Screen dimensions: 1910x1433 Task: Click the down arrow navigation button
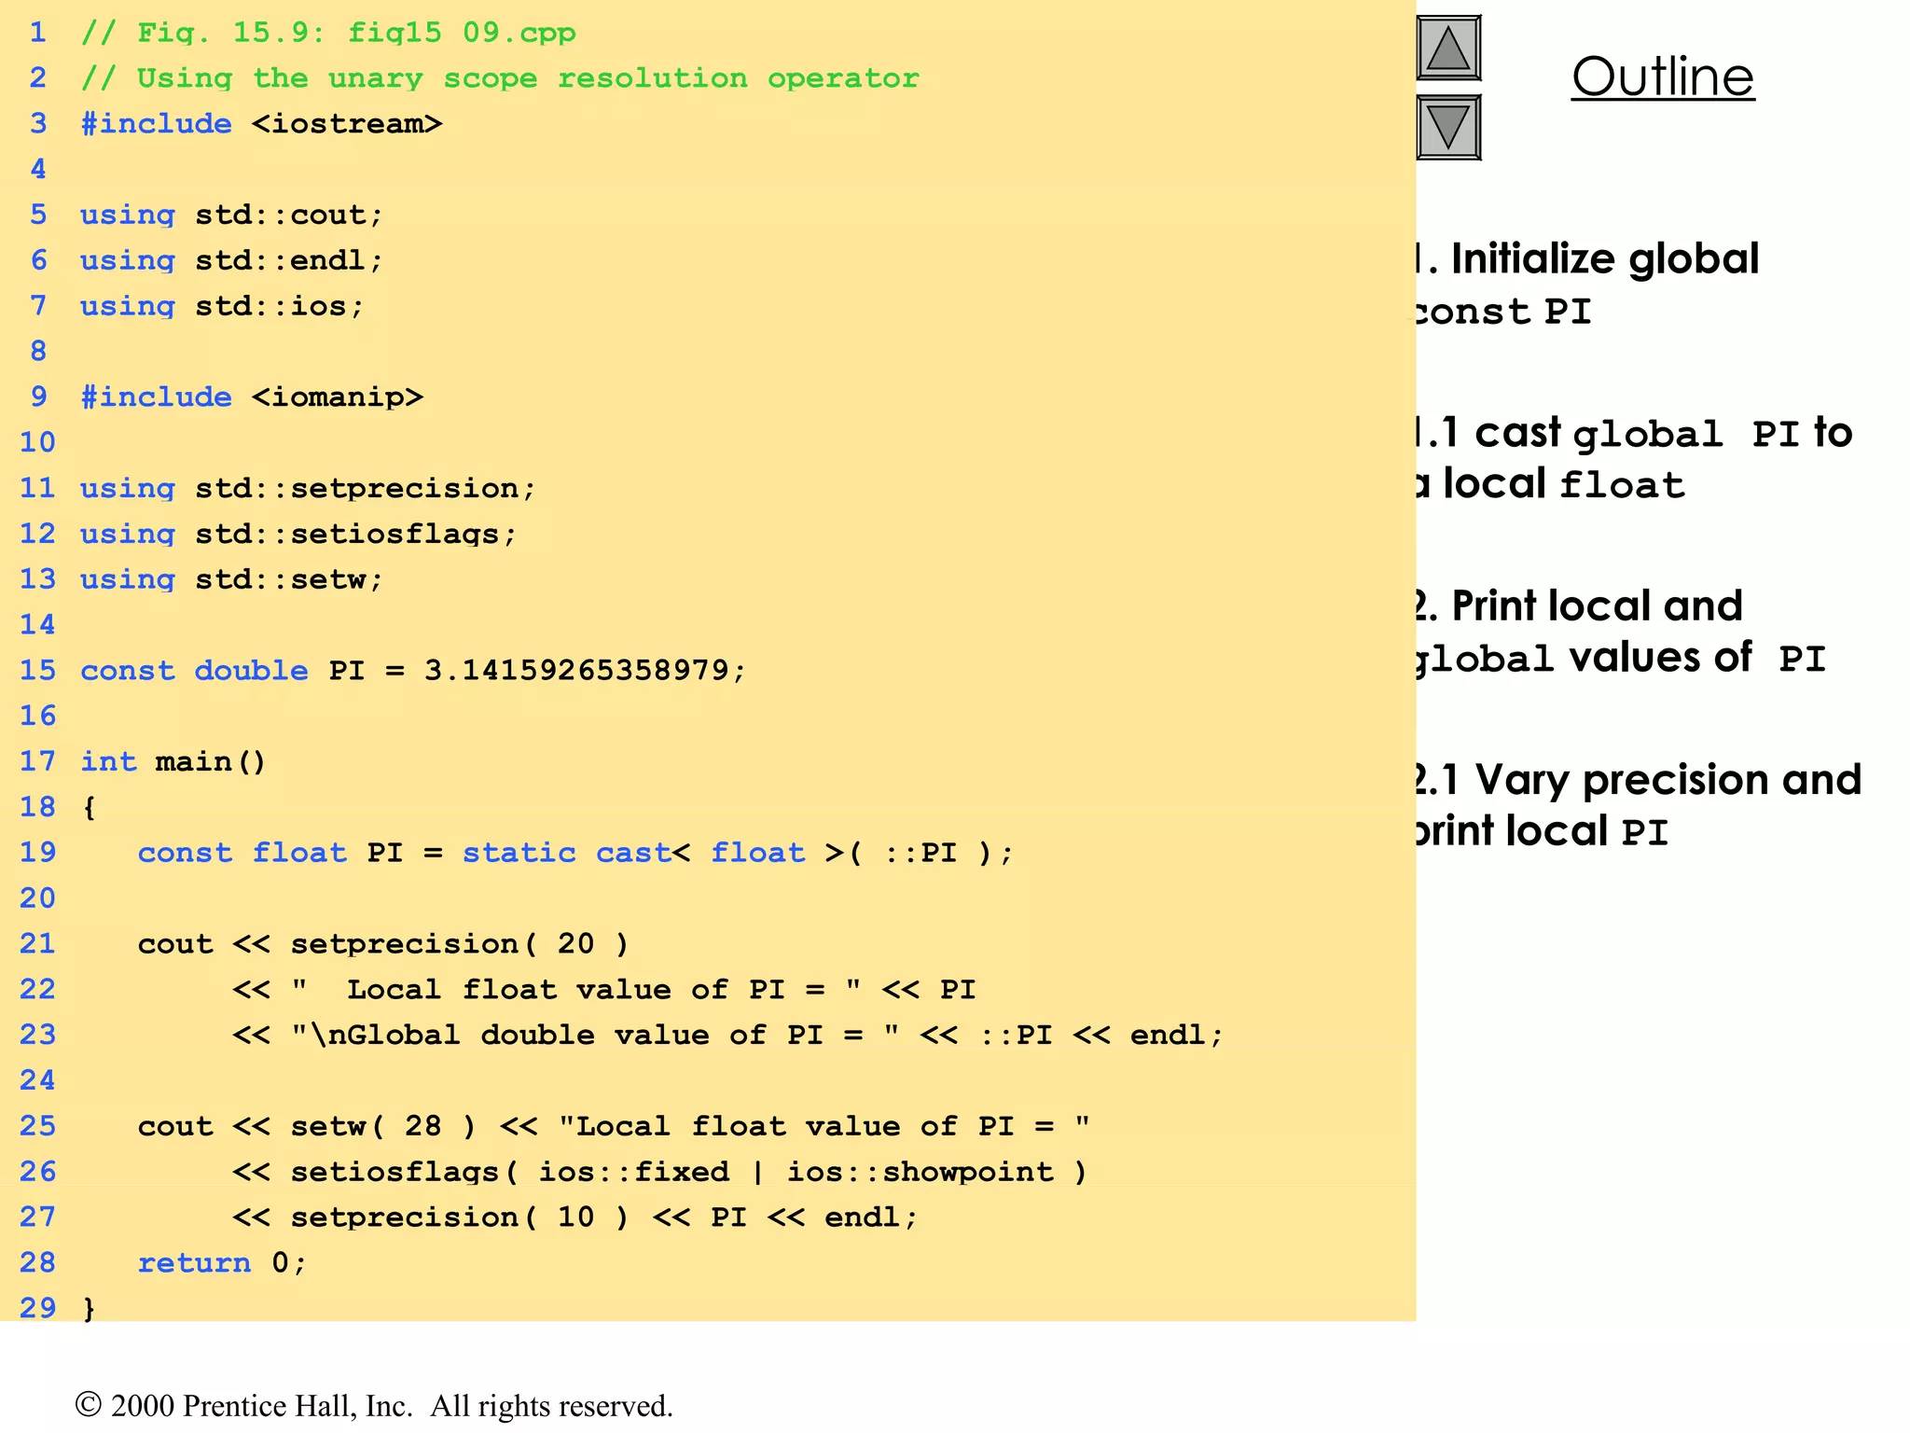(x=1448, y=128)
